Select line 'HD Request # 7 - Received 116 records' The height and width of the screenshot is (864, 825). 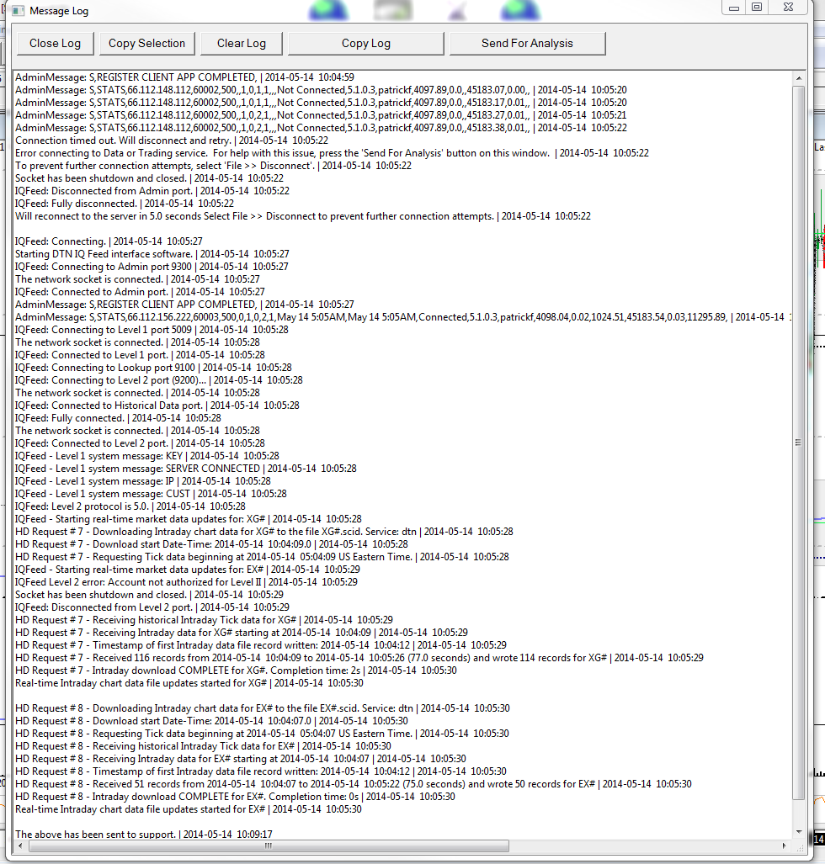point(359,659)
